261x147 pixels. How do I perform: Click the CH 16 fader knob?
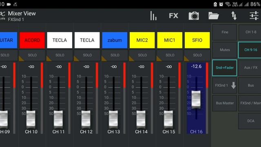pos(196,100)
